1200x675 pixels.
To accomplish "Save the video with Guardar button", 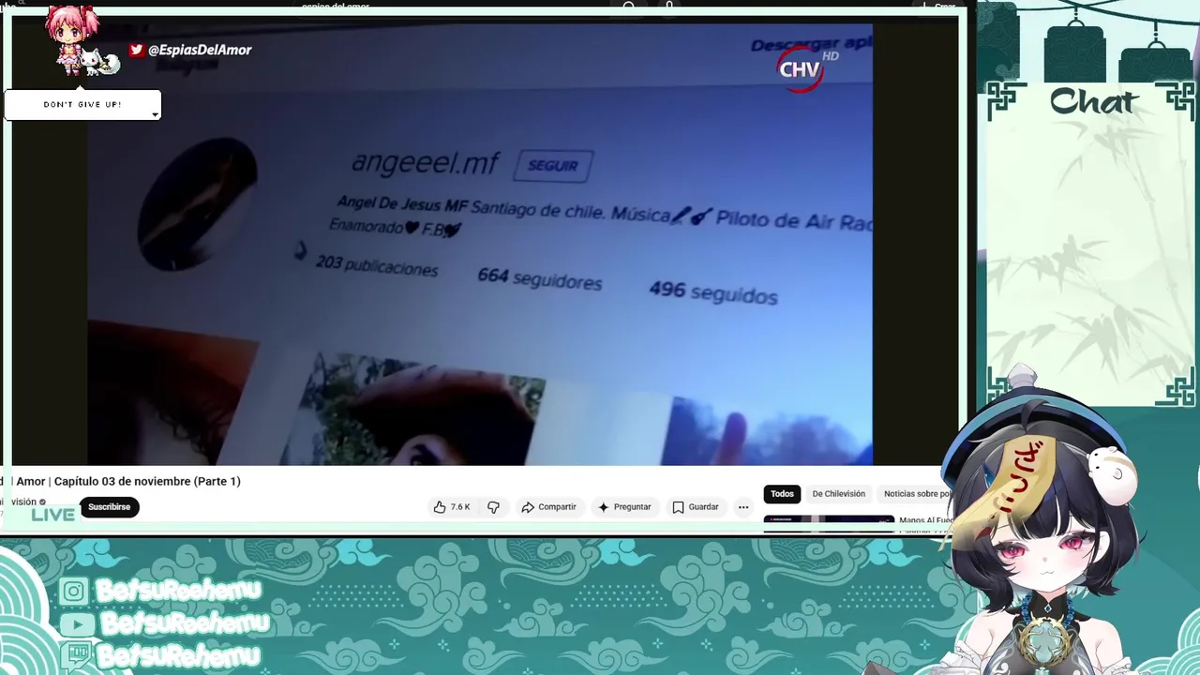I will coord(696,507).
